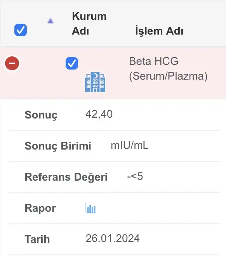Uncheck the Beta HCG row checkbox
This screenshot has height=256, width=226.
click(x=72, y=63)
